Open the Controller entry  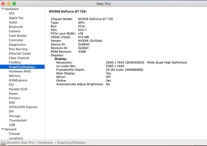(16, 40)
